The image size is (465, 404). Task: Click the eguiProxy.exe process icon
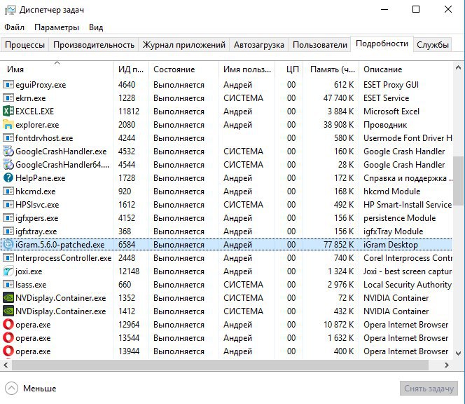[8, 85]
